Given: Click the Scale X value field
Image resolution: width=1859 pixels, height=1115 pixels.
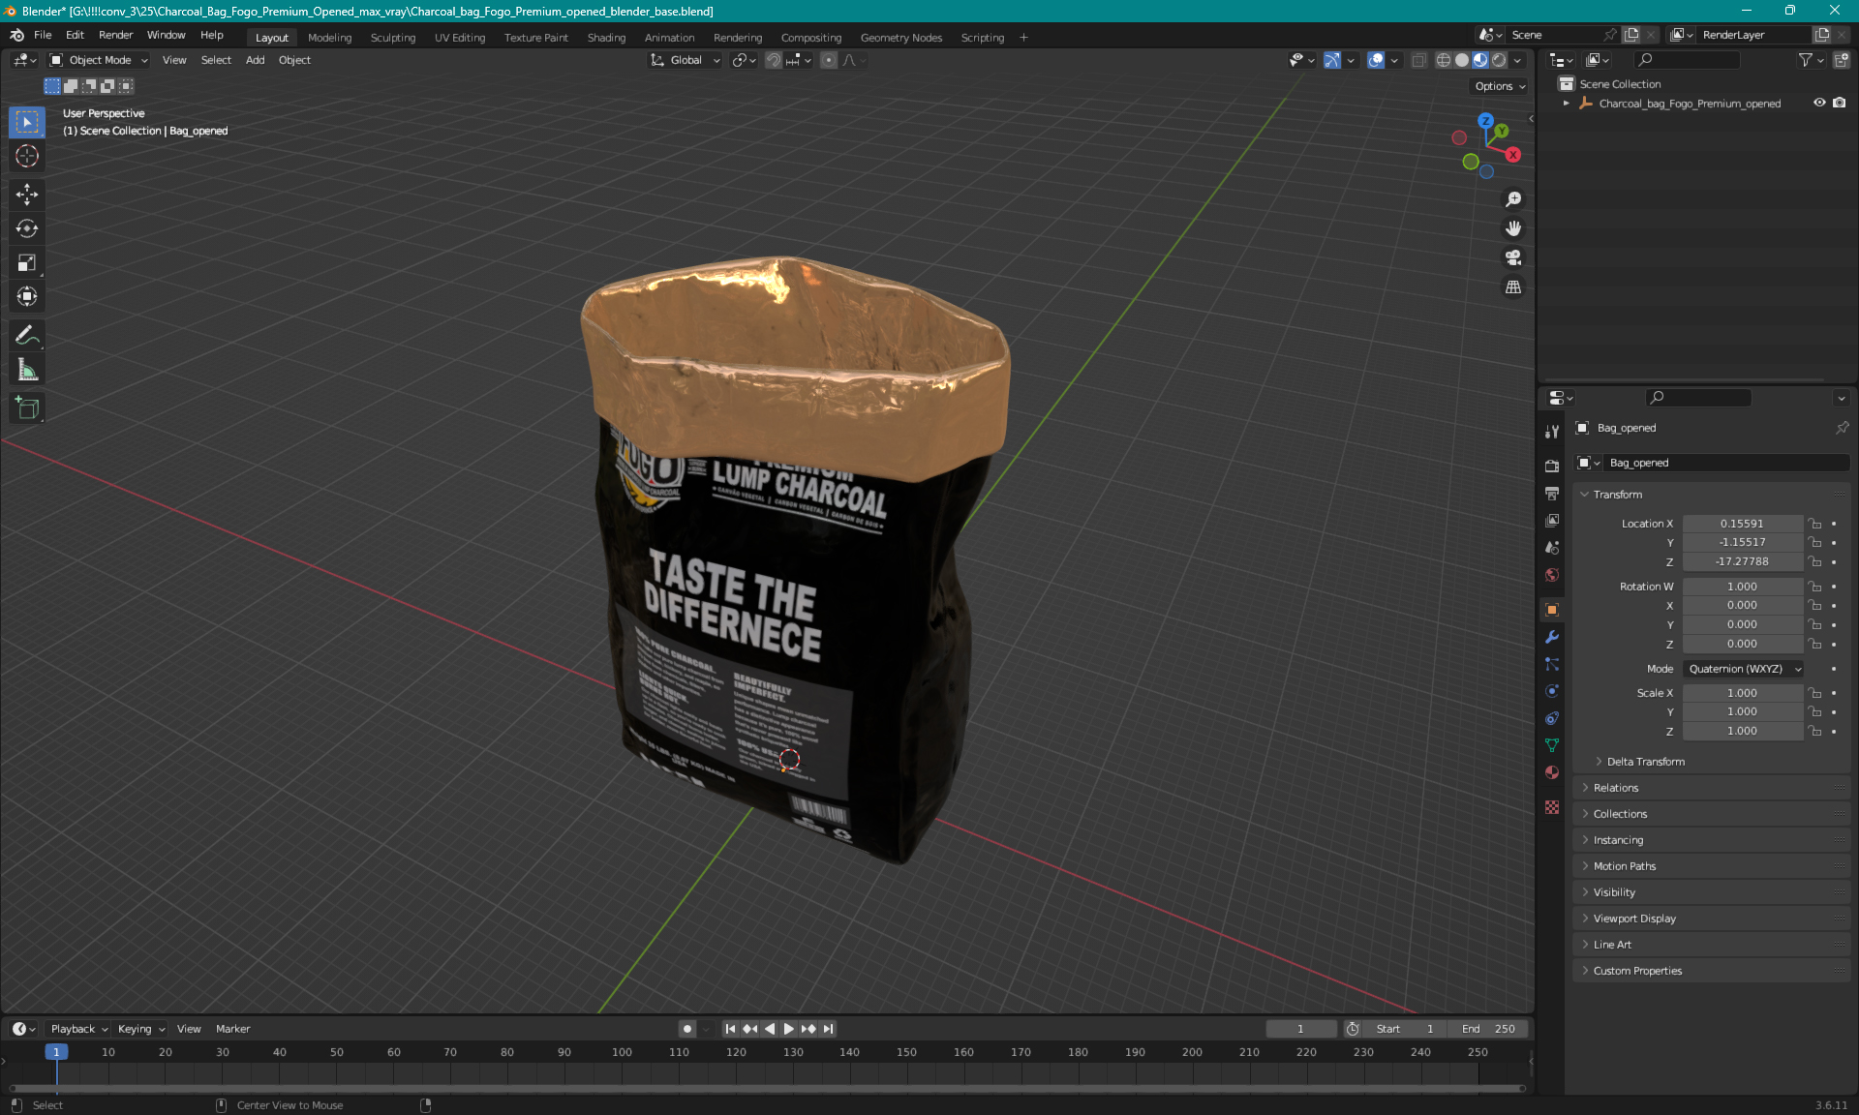Looking at the screenshot, I should (1742, 693).
